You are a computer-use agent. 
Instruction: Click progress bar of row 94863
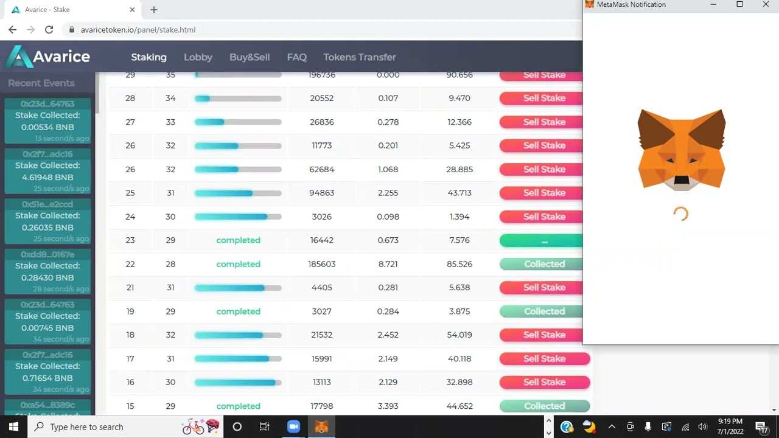pyautogui.click(x=238, y=193)
